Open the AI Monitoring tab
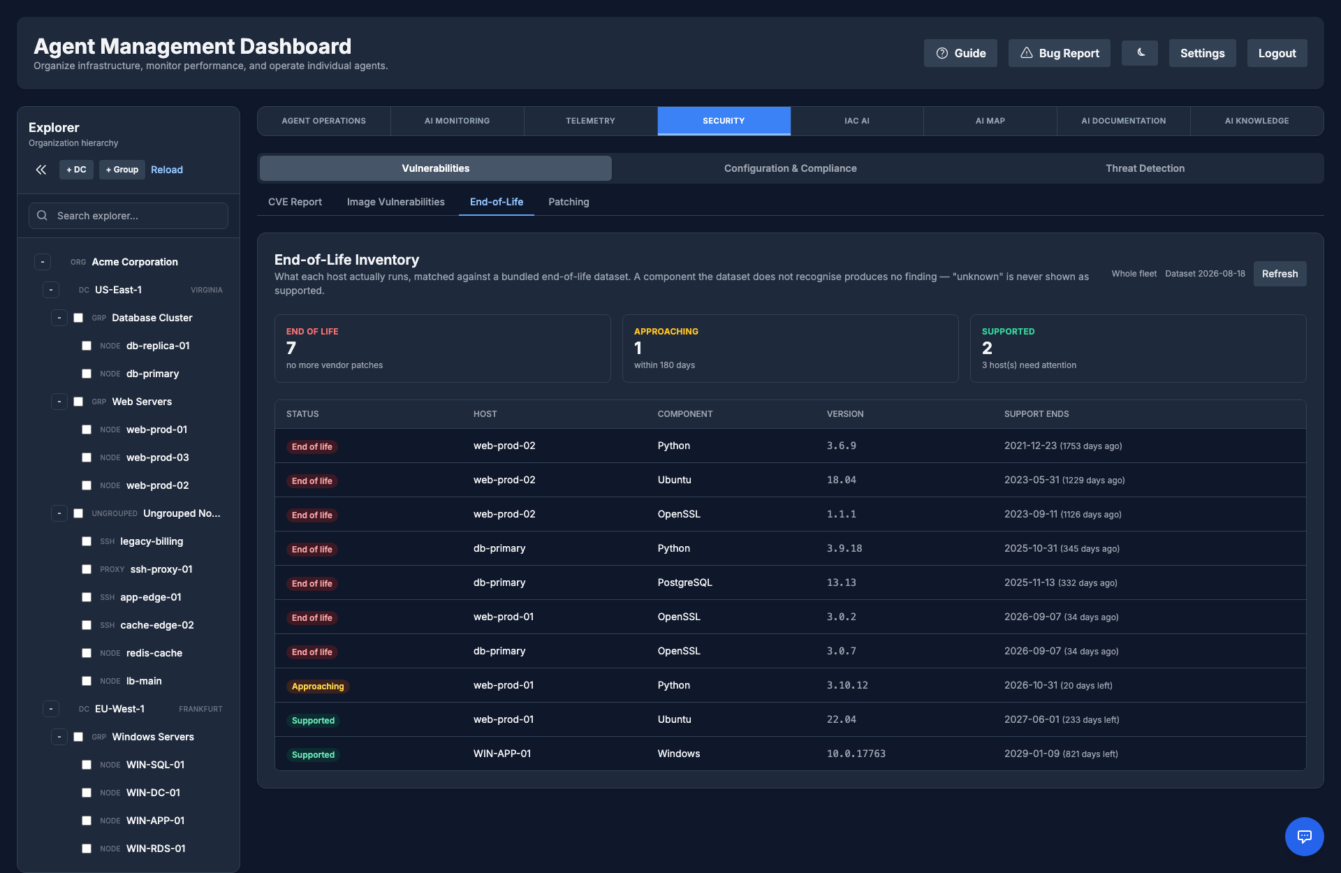This screenshot has height=873, width=1341. tap(457, 121)
